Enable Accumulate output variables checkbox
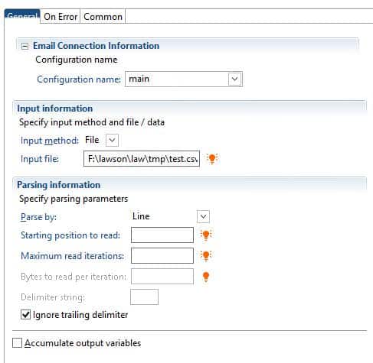373x363 pixels. pos(17,343)
